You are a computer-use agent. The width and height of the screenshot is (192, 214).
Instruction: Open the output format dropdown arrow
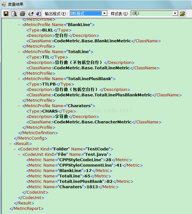105,13
